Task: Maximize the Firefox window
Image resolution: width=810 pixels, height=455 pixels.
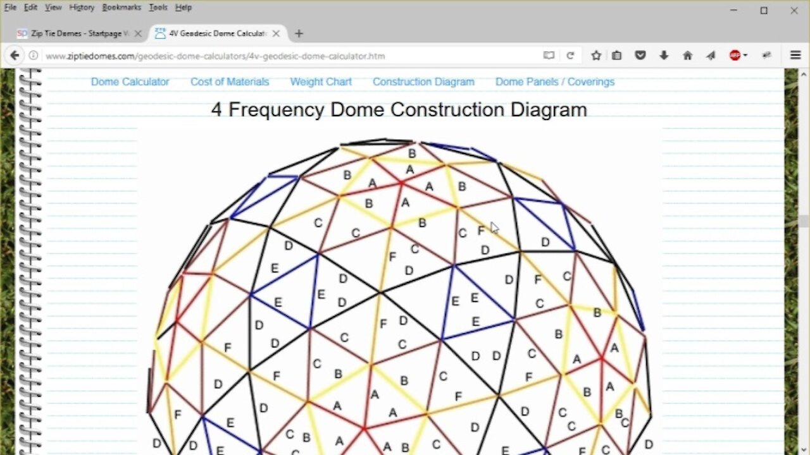Action: coord(764,10)
